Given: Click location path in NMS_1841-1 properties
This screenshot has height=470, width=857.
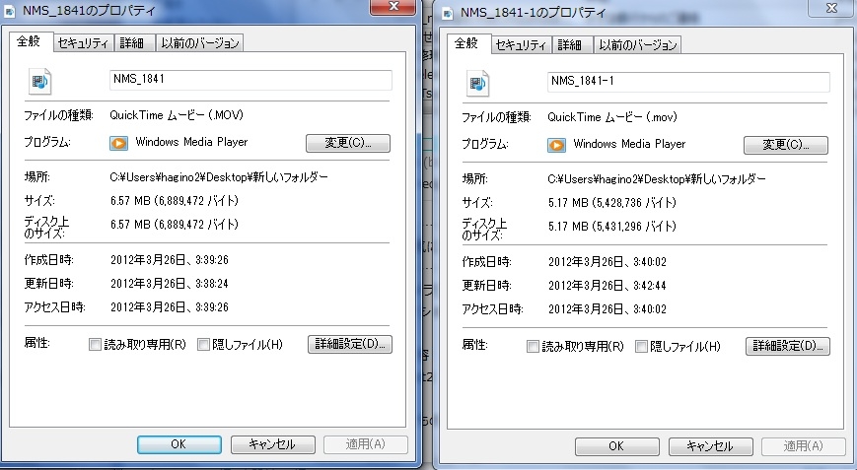Looking at the screenshot, I should [x=657, y=179].
